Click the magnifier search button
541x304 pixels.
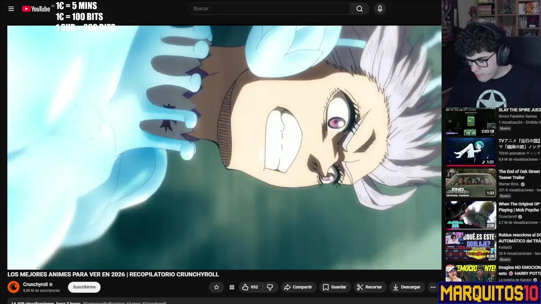tap(359, 8)
